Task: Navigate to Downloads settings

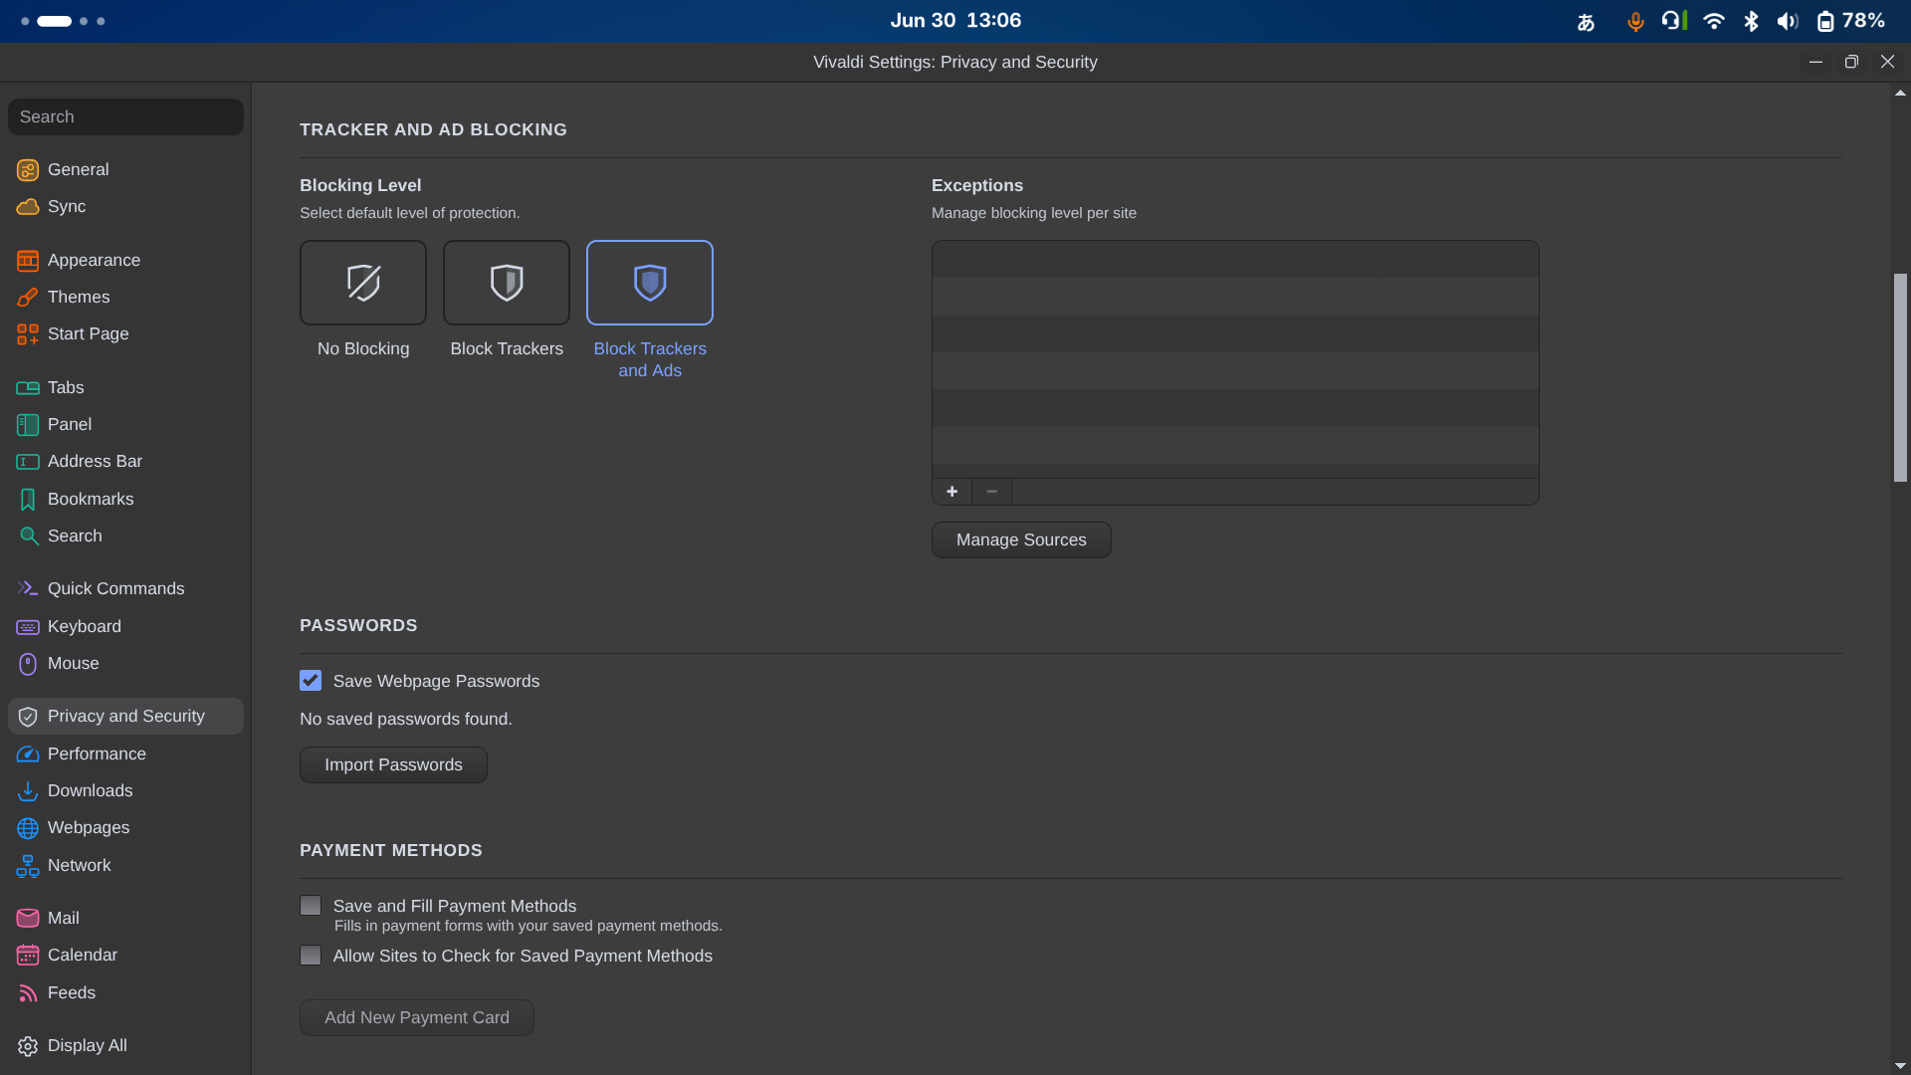Action: (125, 791)
